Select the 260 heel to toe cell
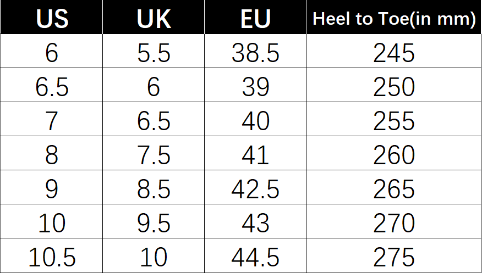Image resolution: width=482 pixels, height=273 pixels. 394,153
